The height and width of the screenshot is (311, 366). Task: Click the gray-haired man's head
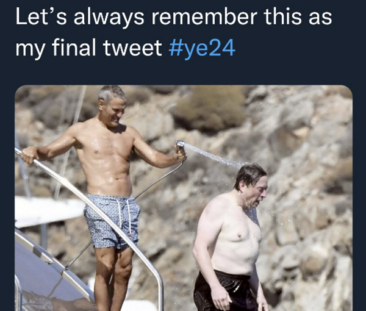pos(112,105)
